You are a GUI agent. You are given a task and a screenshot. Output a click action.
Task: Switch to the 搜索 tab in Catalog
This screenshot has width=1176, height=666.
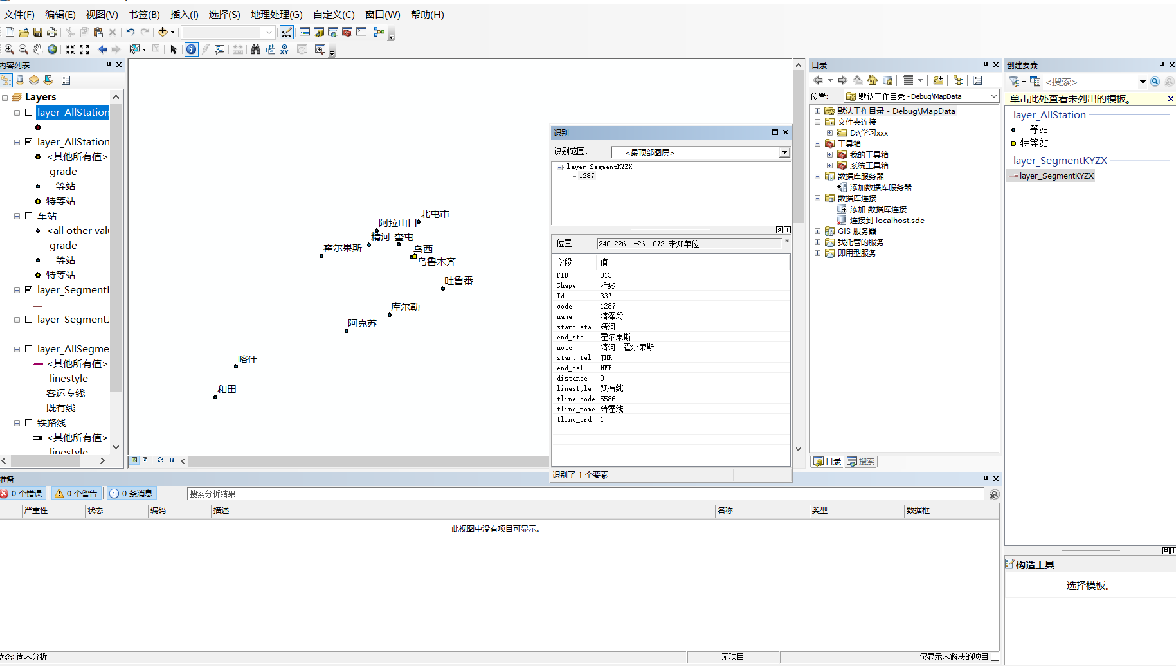pyautogui.click(x=860, y=461)
